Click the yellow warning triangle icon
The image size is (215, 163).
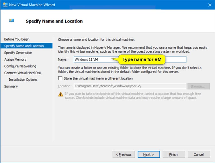pos(61,94)
